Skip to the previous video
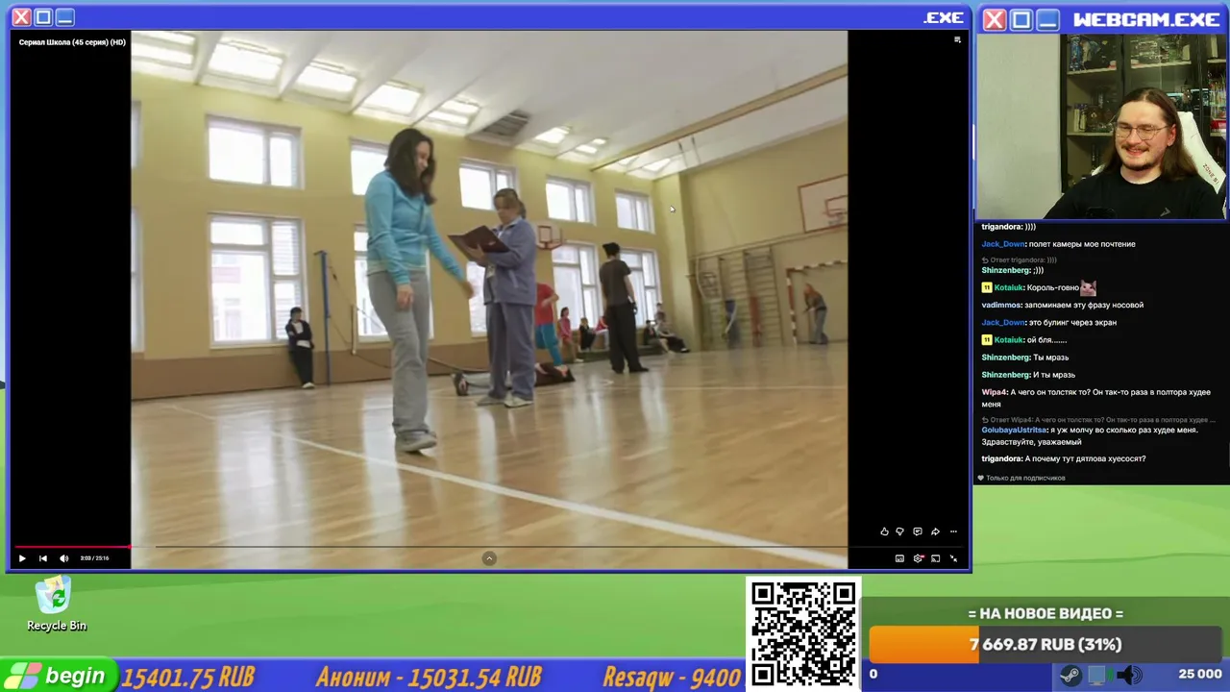This screenshot has width=1230, height=692. [x=42, y=558]
